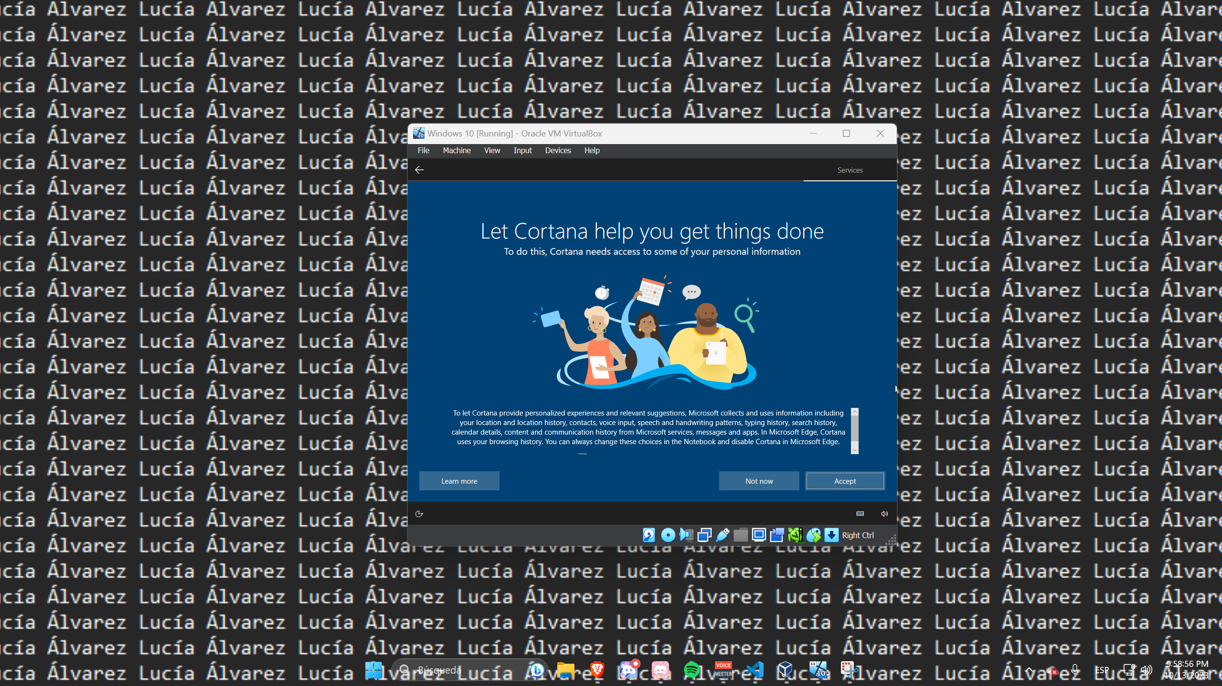Click Not now to decline Cortana
This screenshot has height=686, width=1222.
(x=759, y=481)
